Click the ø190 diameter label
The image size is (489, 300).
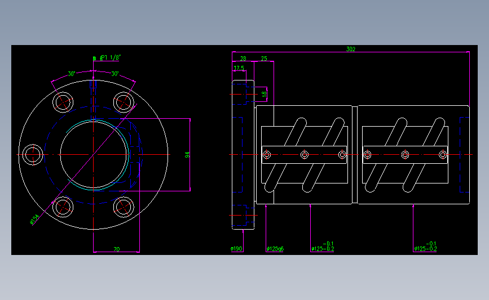coord(236,249)
